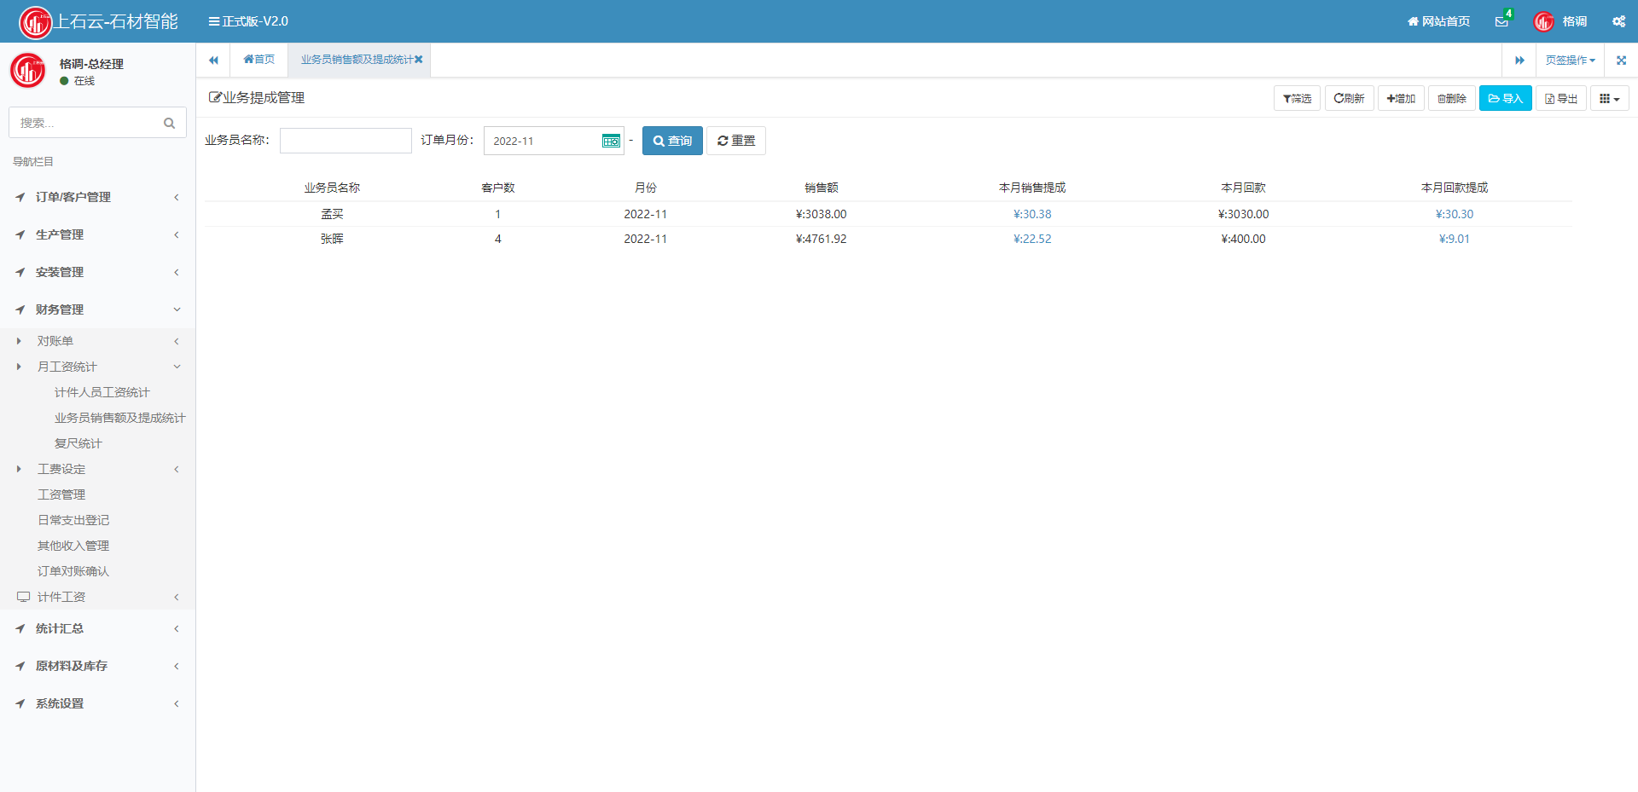Open 张晖 payment commission ¥:9.01
The width and height of the screenshot is (1638, 792).
coord(1455,239)
